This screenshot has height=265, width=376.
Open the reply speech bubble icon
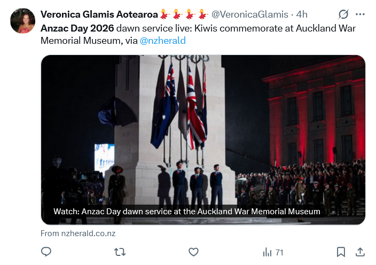(46, 252)
